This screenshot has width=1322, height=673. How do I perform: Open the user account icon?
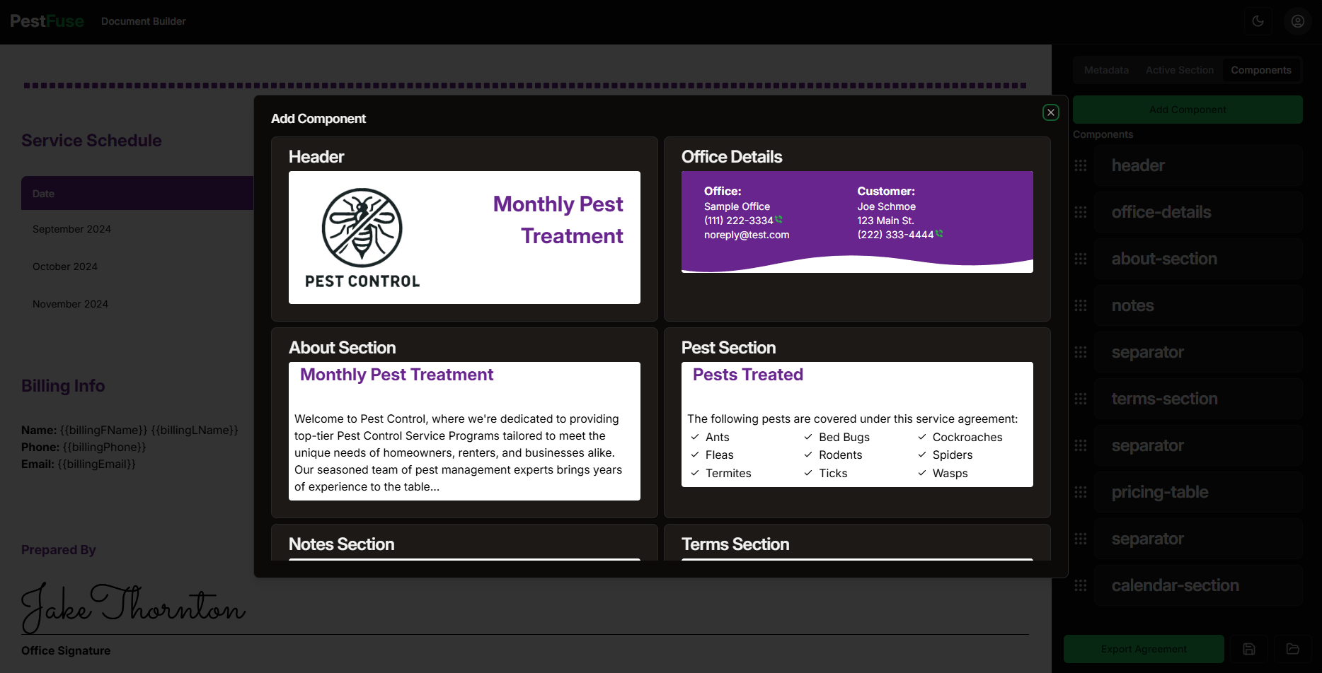point(1298,21)
